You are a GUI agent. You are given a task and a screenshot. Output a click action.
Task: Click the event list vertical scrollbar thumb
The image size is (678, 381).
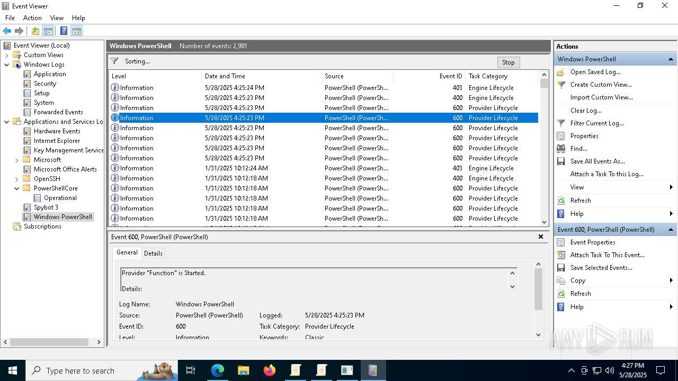(544, 83)
